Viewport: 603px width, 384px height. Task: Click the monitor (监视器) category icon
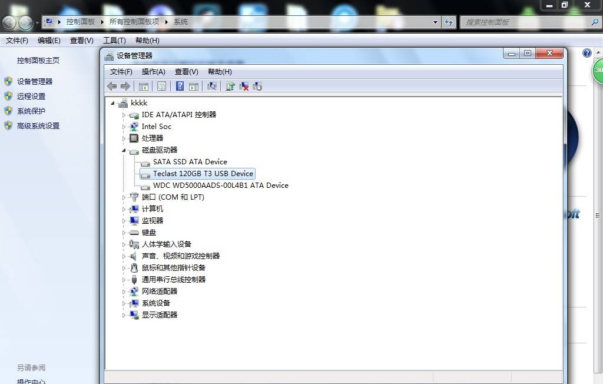tap(134, 220)
